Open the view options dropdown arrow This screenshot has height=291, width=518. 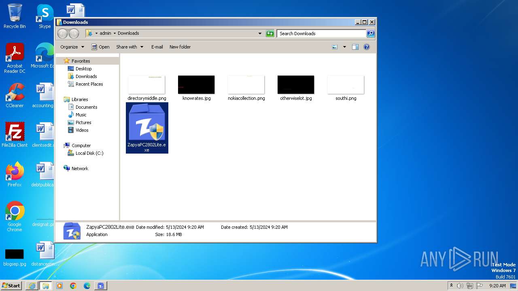(344, 47)
